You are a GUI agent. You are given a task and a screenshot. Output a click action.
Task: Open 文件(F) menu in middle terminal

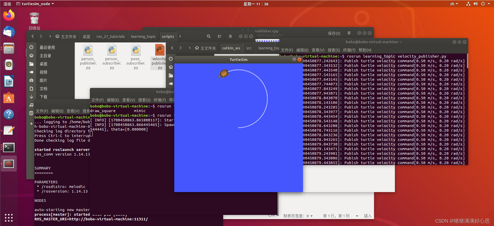97,100
